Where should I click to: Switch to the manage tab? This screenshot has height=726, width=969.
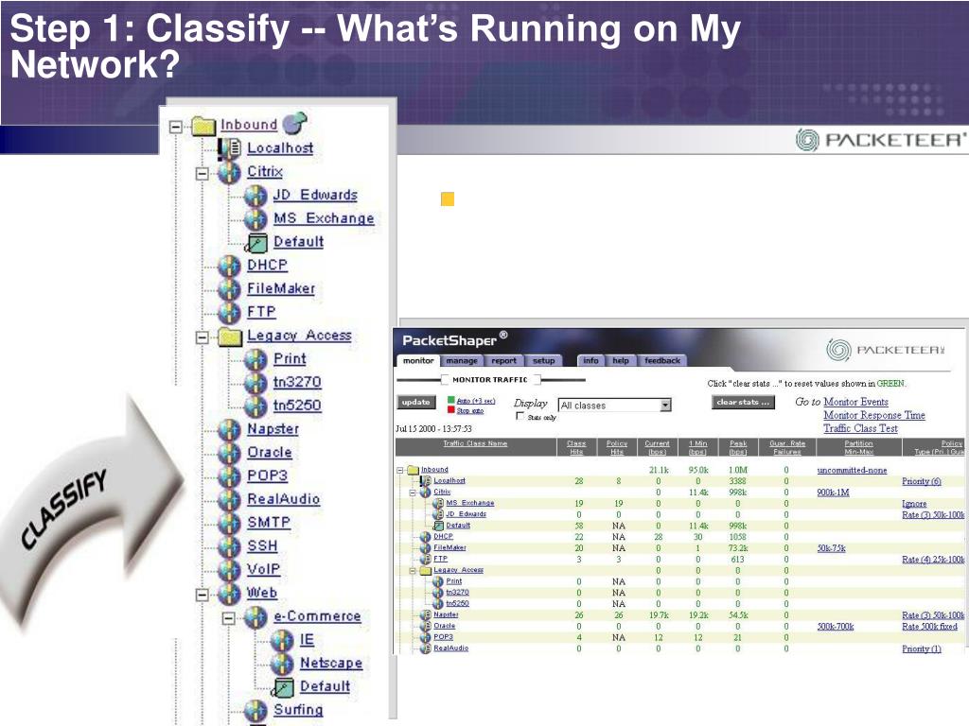tap(462, 360)
